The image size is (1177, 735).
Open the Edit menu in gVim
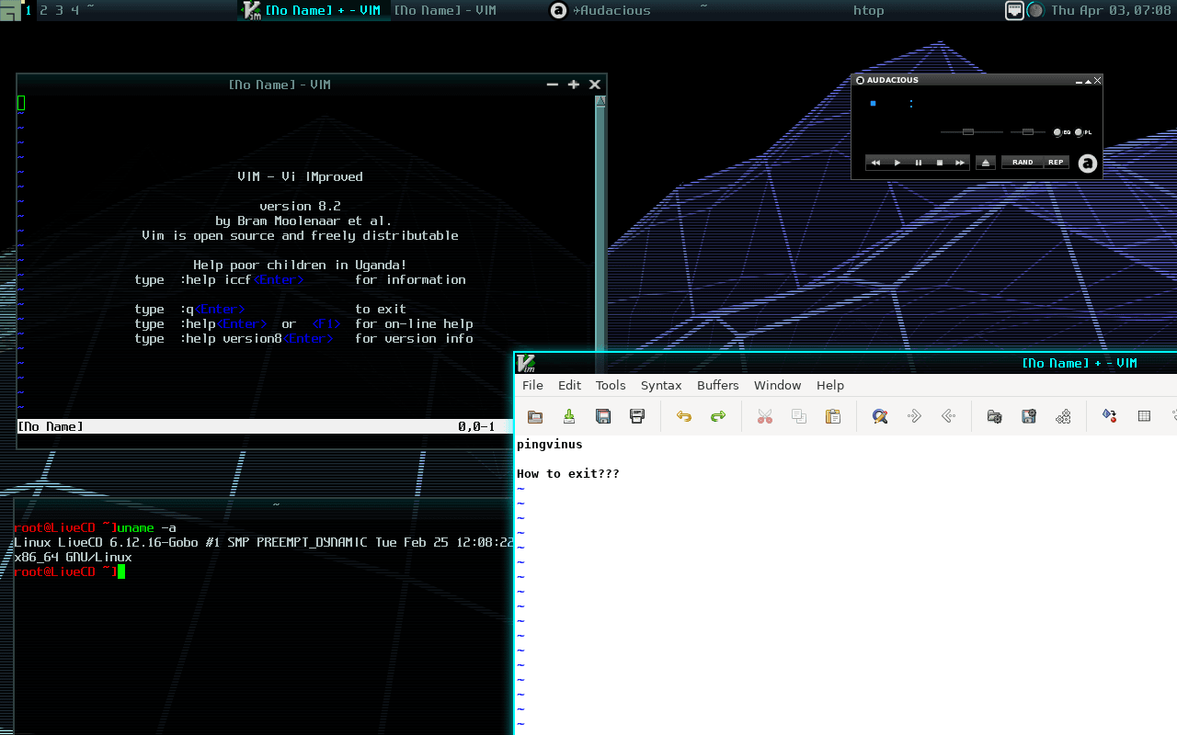(569, 385)
